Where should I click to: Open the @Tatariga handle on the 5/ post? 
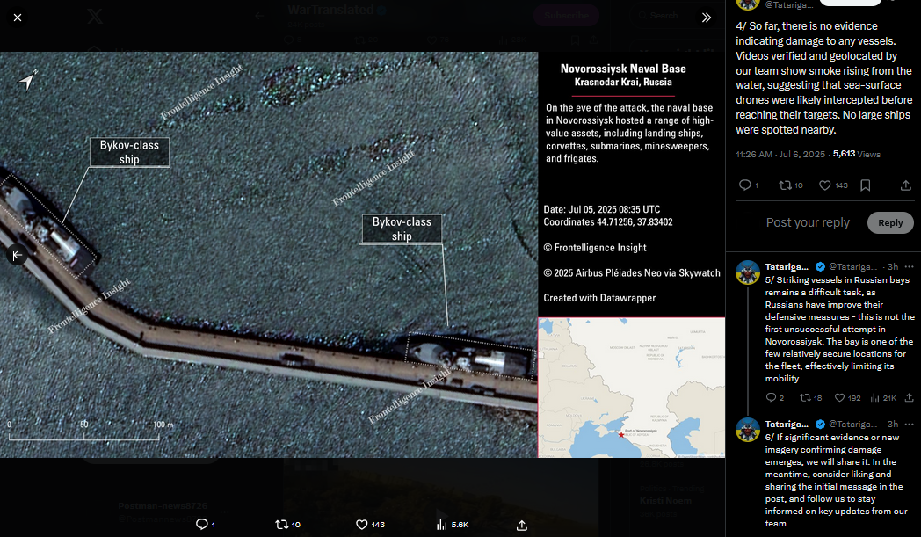pos(852,266)
